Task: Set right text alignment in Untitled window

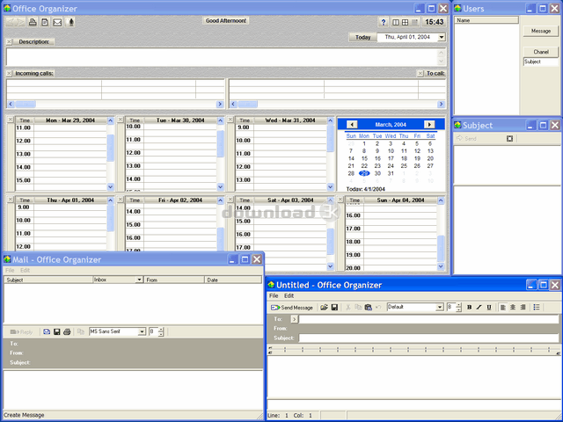Action: (x=523, y=307)
